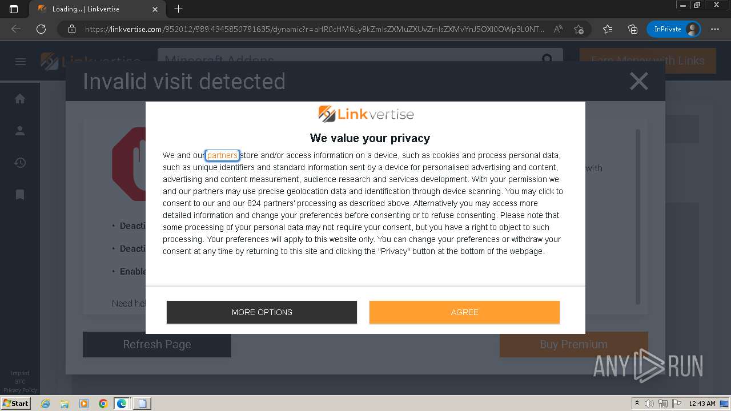The image size is (731, 411).
Task: View site information lock icon
Action: click(x=72, y=29)
